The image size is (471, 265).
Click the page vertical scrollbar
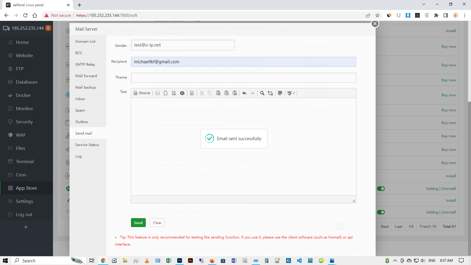tap(469, 177)
